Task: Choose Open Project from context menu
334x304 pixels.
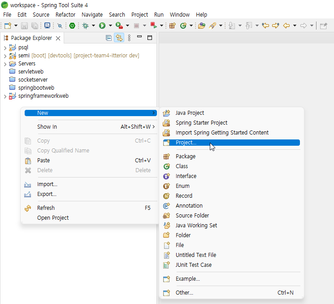Action: (91, 218)
